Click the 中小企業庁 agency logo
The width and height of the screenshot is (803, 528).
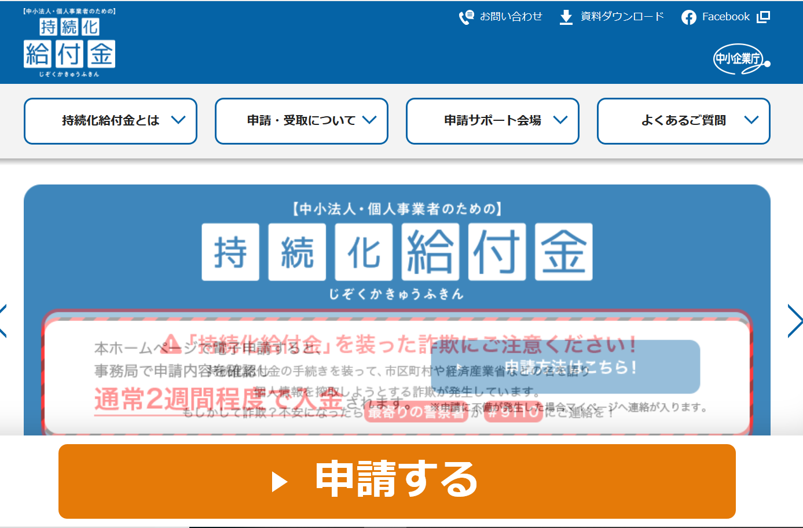click(x=741, y=59)
